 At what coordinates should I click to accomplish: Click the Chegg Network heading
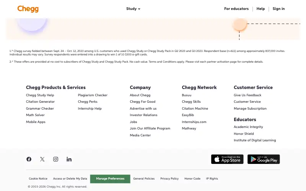199,87
